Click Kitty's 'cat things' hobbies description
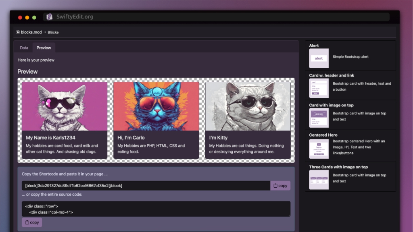 tap(246, 149)
